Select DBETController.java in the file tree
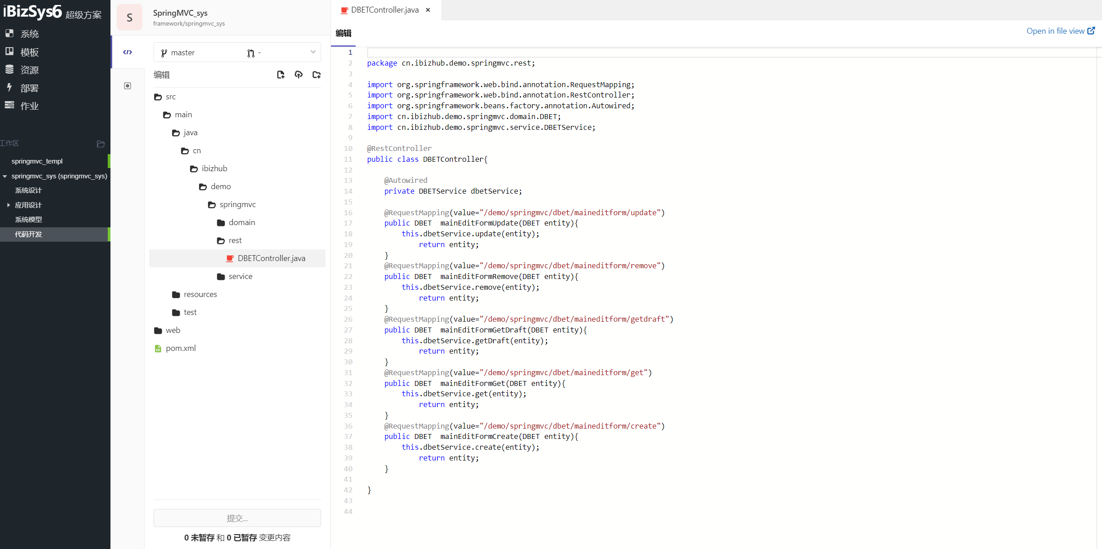This screenshot has width=1102, height=549. point(237,258)
